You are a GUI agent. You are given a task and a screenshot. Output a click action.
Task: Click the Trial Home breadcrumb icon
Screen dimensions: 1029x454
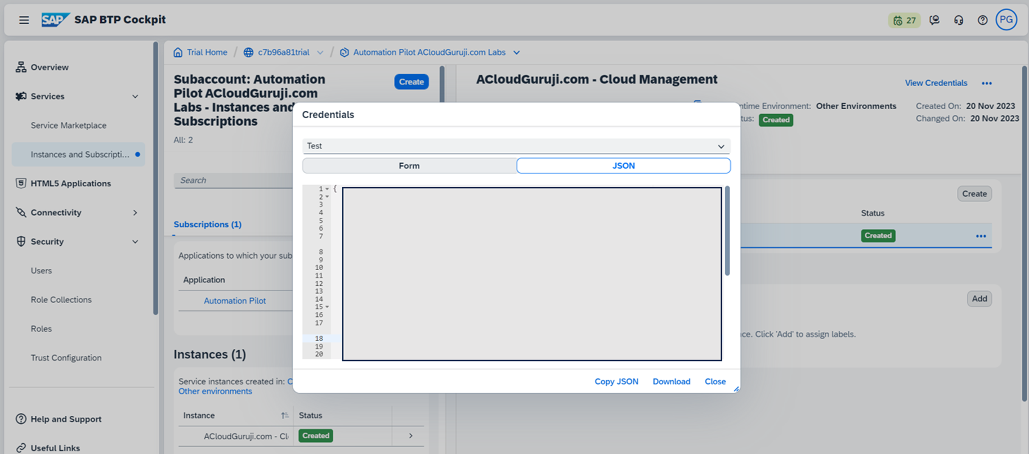click(178, 52)
